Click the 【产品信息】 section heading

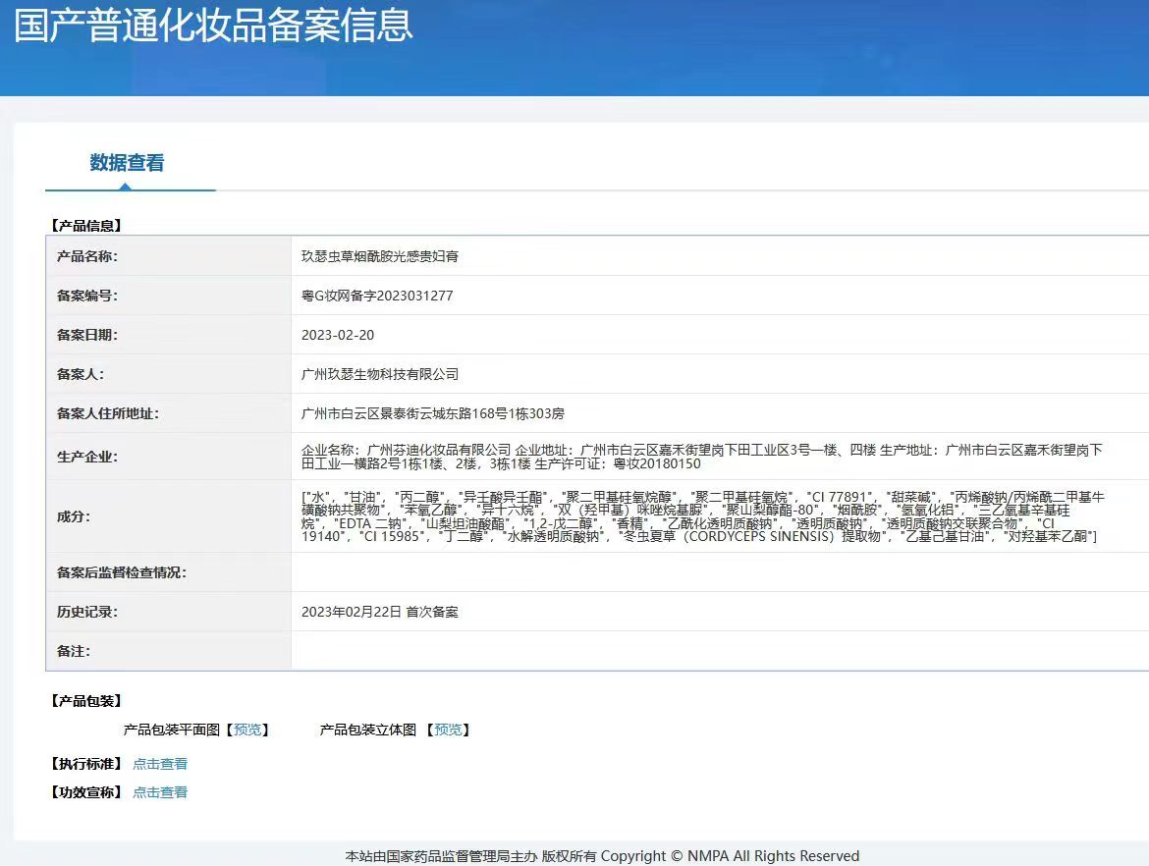click(x=85, y=226)
